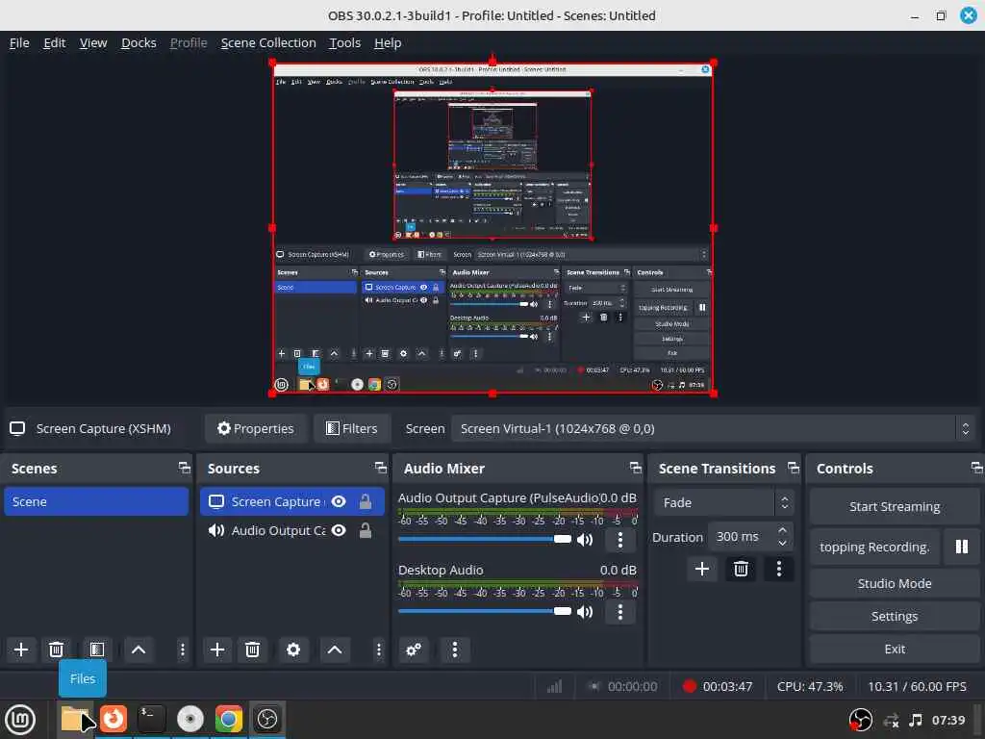Open Desktop Audio options dots

click(x=620, y=611)
